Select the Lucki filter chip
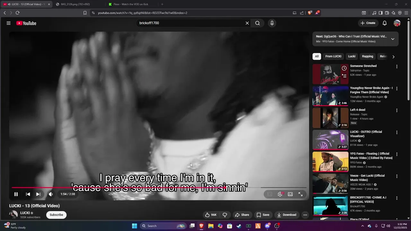411x231 pixels. click(x=352, y=56)
